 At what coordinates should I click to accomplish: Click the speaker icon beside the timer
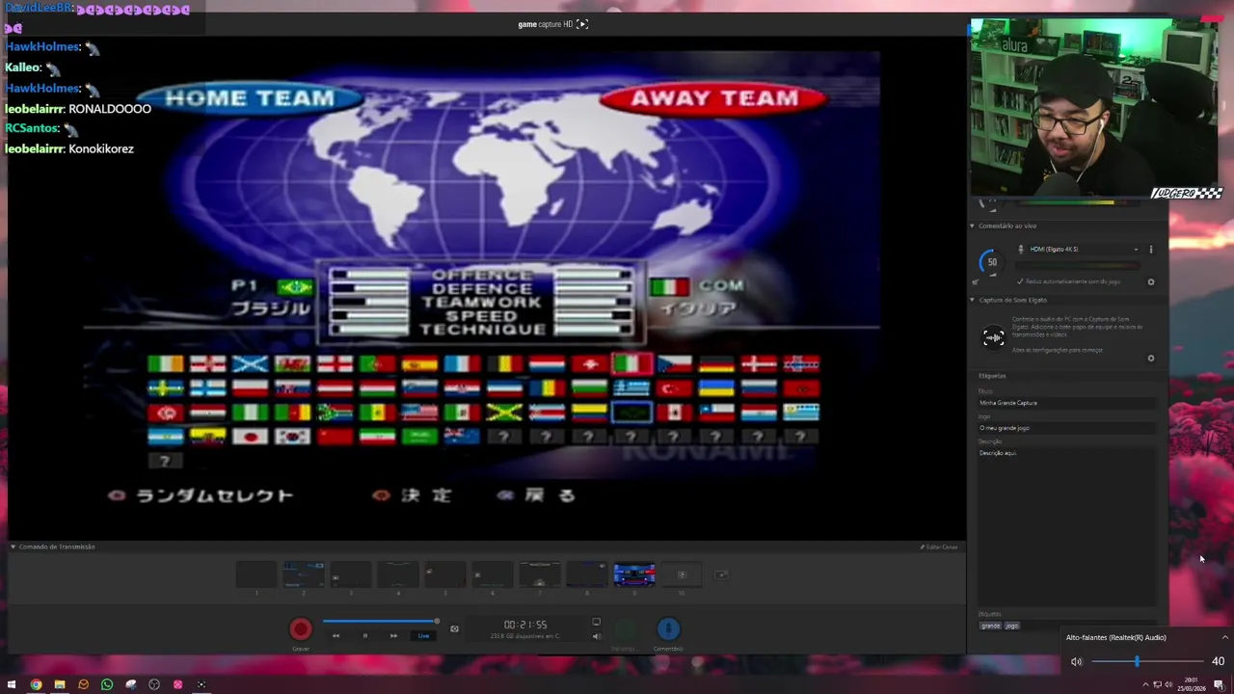(x=596, y=636)
